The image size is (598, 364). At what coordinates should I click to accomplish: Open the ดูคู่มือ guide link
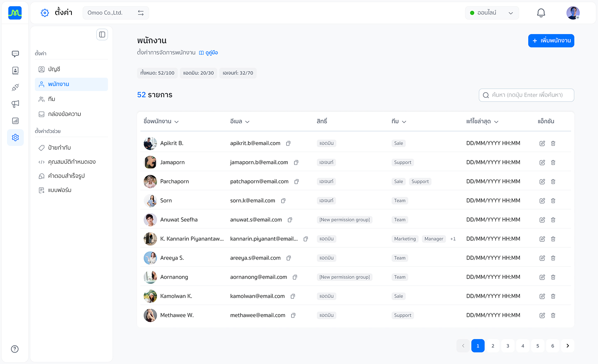point(208,53)
